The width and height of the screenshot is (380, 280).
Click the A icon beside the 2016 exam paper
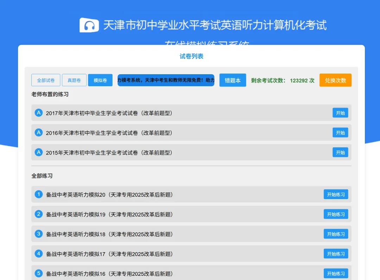pos(39,133)
